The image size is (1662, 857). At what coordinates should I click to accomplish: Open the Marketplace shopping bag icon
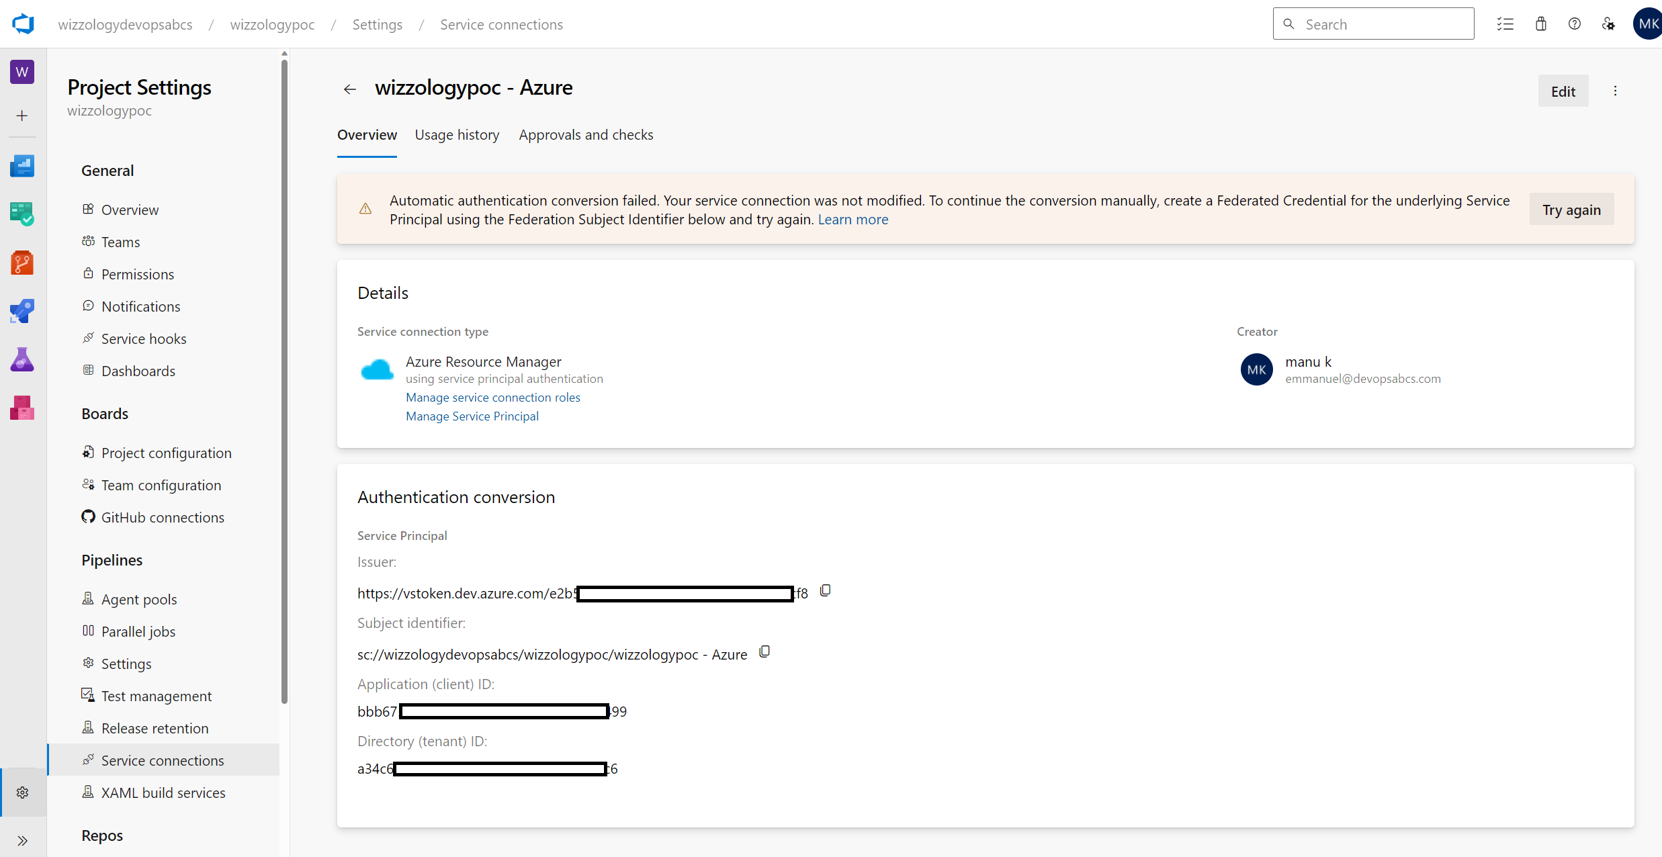[x=1540, y=24]
